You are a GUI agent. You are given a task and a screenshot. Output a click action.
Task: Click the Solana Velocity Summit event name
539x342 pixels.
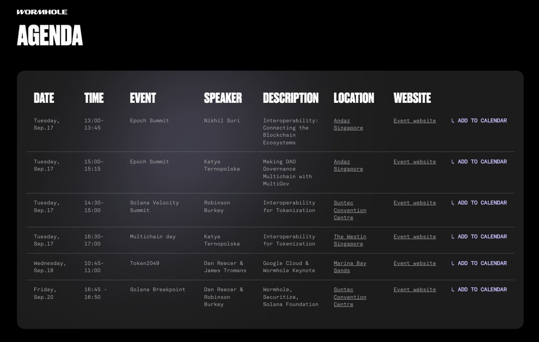(154, 206)
